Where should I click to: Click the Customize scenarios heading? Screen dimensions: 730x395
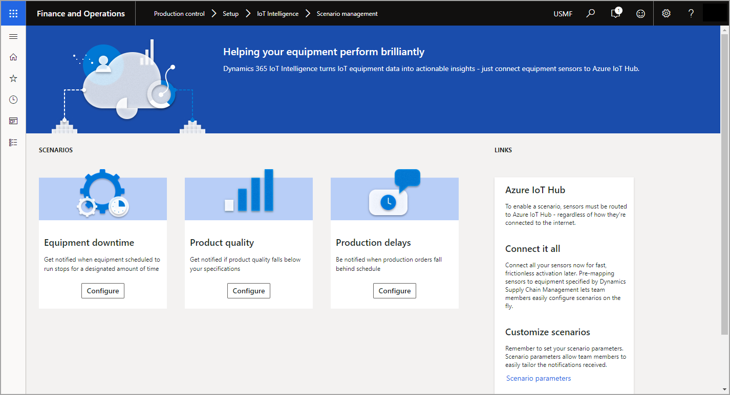point(548,332)
